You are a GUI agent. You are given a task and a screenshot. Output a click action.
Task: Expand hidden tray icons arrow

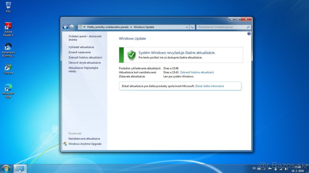coord(264,169)
